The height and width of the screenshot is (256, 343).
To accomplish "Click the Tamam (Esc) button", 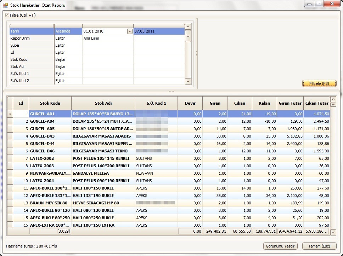I will click(319, 246).
